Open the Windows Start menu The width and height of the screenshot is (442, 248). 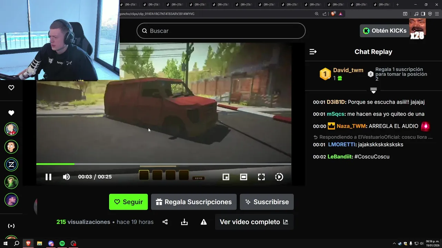coord(6,243)
